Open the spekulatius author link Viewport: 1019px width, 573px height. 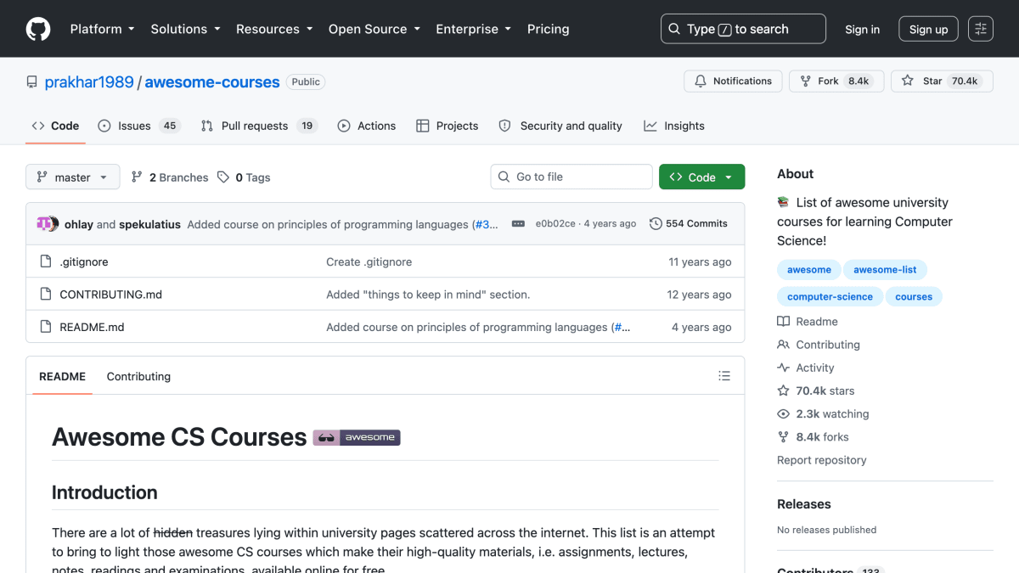tap(149, 224)
